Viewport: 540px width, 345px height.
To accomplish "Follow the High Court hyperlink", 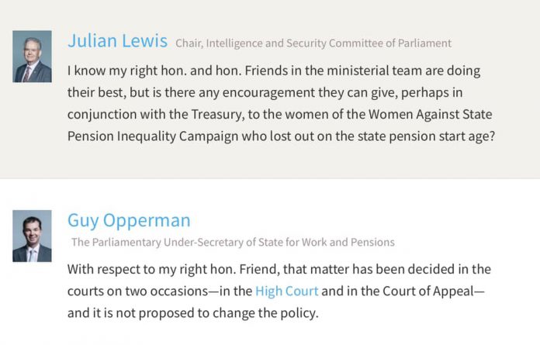I will (x=286, y=291).
